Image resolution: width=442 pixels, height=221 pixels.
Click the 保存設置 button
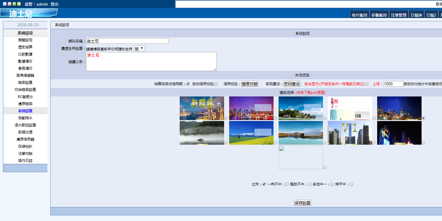click(303, 203)
